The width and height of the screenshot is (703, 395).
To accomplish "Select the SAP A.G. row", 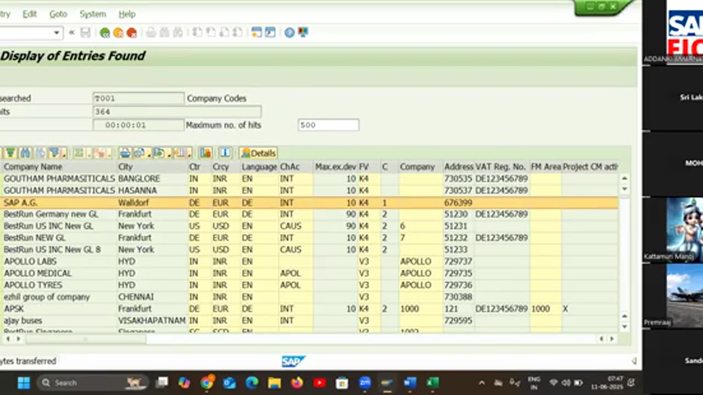I will pyautogui.click(x=310, y=202).
